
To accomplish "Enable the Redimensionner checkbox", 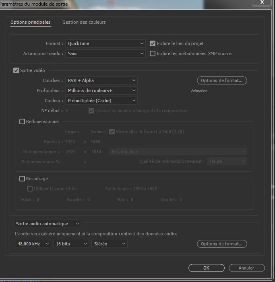I will click(22, 121).
